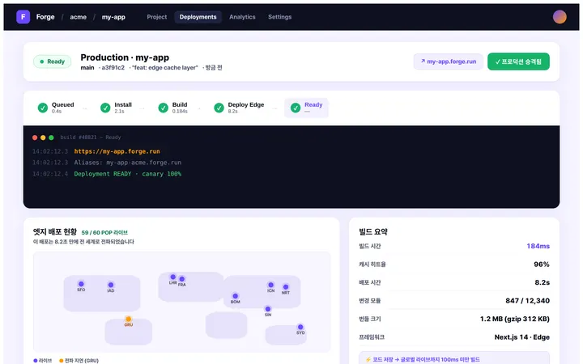Click the 'feat: edge cache layer' commit message
Image resolution: width=583 pixels, height=364 pixels.
[165, 68]
